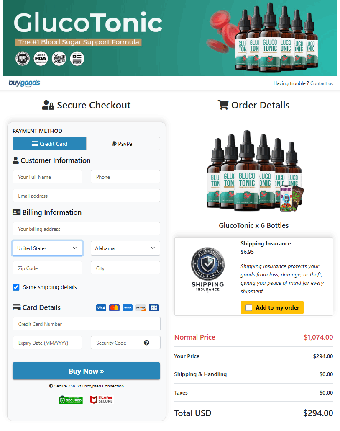Click the buygoods logo
This screenshot has height=431, width=340.
coord(24,83)
